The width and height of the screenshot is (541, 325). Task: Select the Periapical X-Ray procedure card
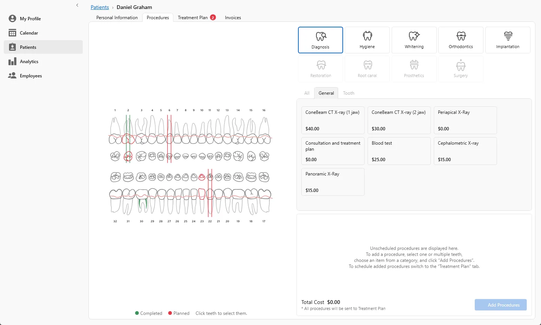(x=465, y=120)
